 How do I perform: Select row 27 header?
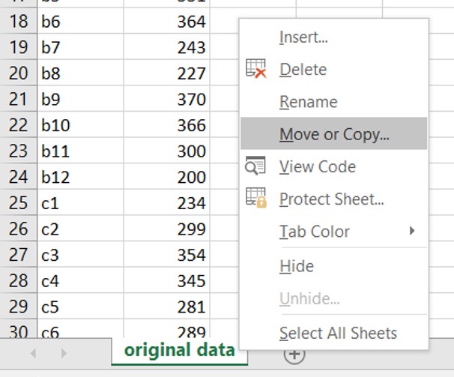click(x=17, y=253)
